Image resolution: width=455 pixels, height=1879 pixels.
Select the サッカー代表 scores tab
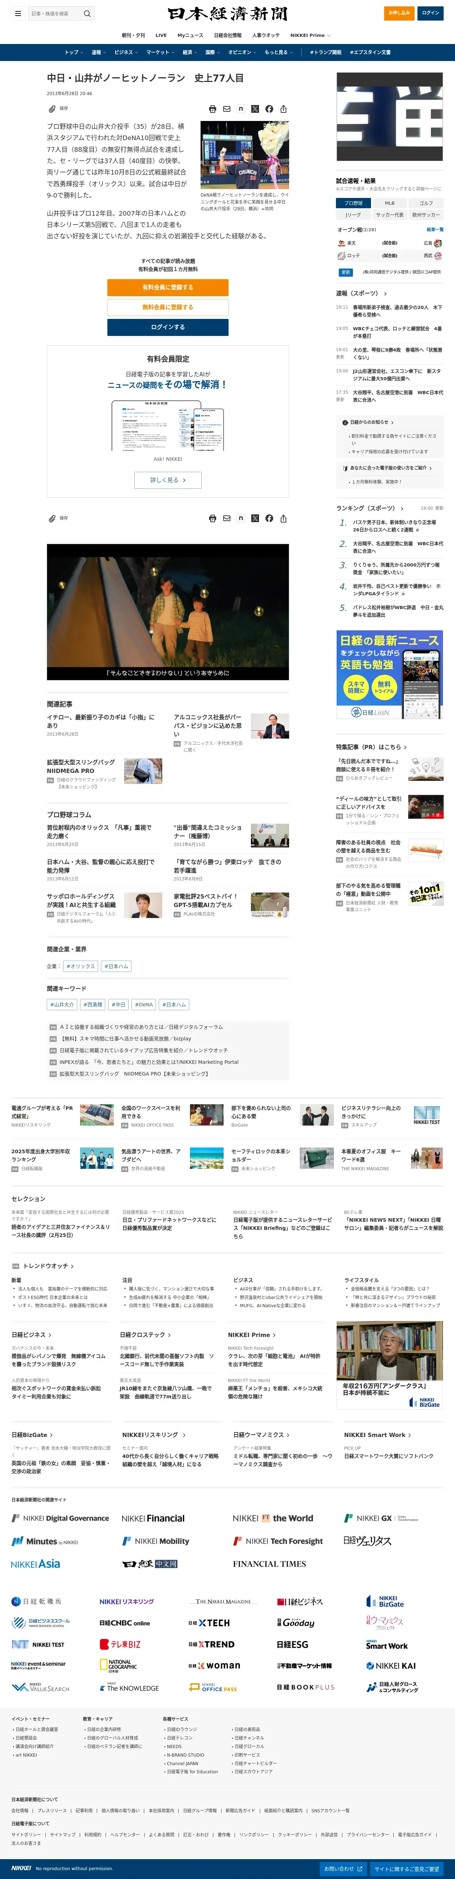click(389, 215)
